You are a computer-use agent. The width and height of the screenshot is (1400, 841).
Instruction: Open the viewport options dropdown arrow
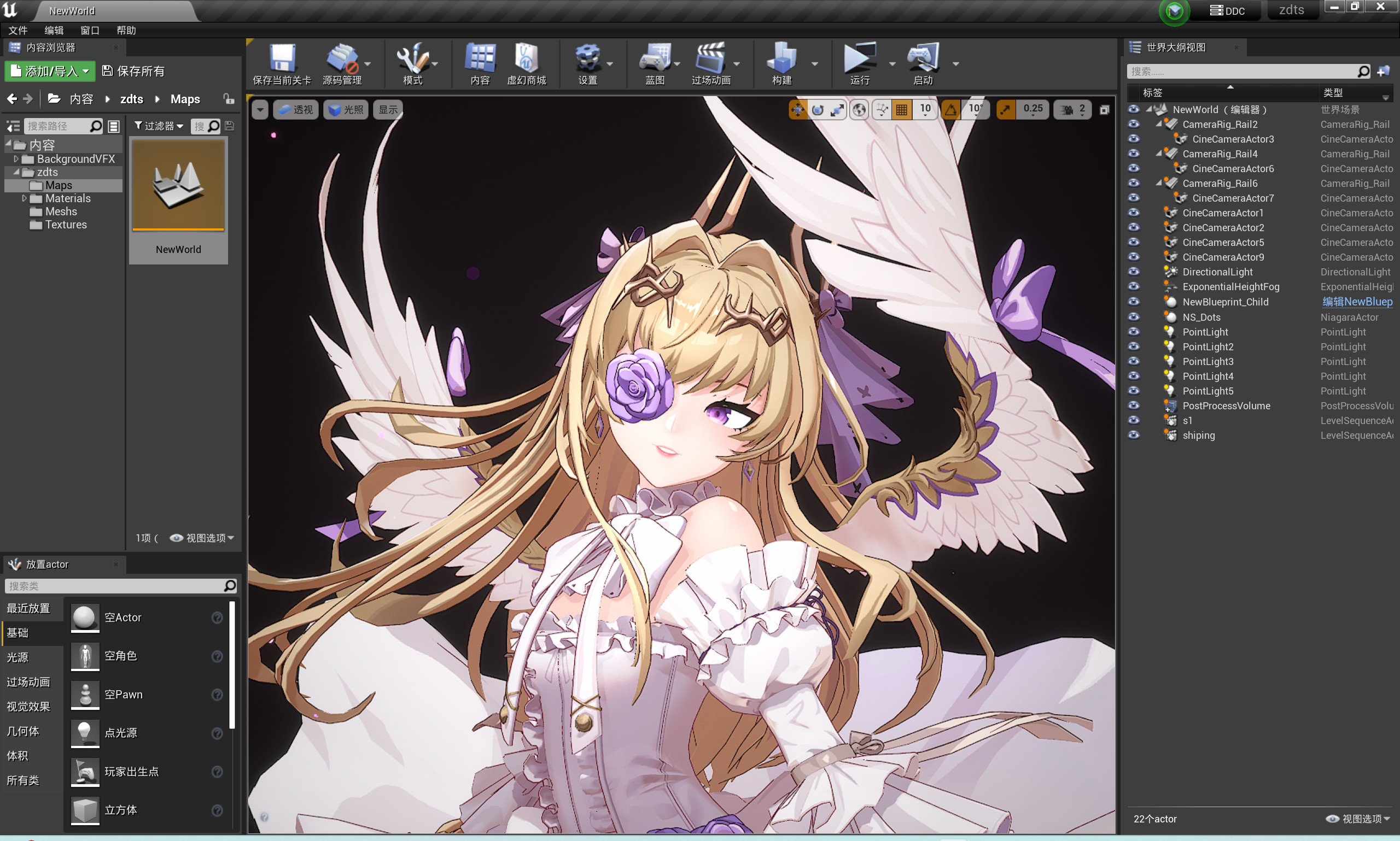[260, 109]
